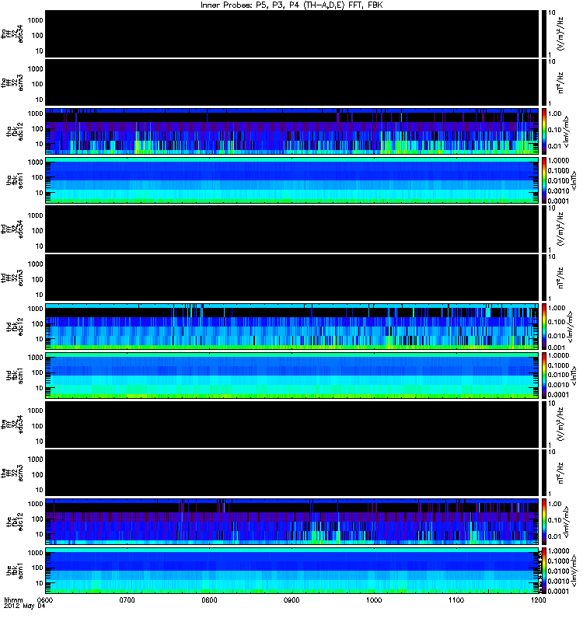Click the rainbow color bar beside thd fbk scm1
Viewport: 583px width, 622px height.
pyautogui.click(x=544, y=376)
